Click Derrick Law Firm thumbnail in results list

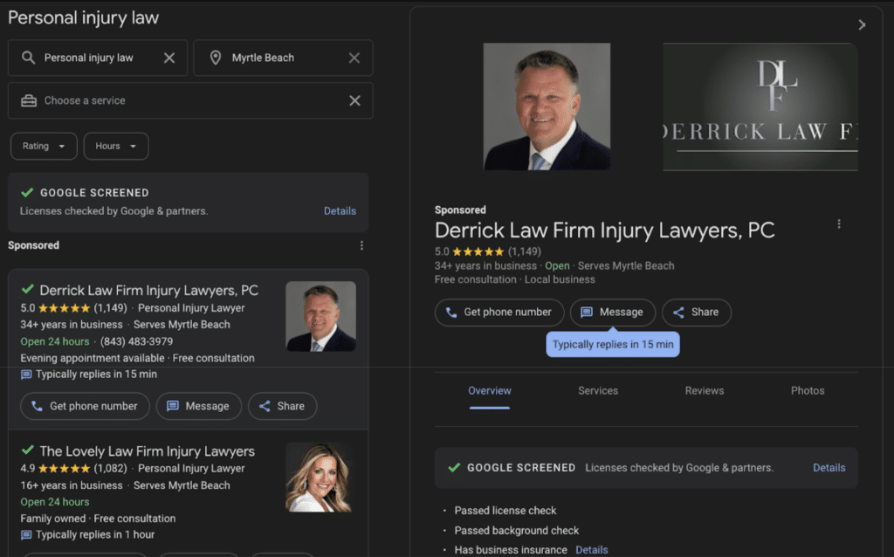[321, 316]
